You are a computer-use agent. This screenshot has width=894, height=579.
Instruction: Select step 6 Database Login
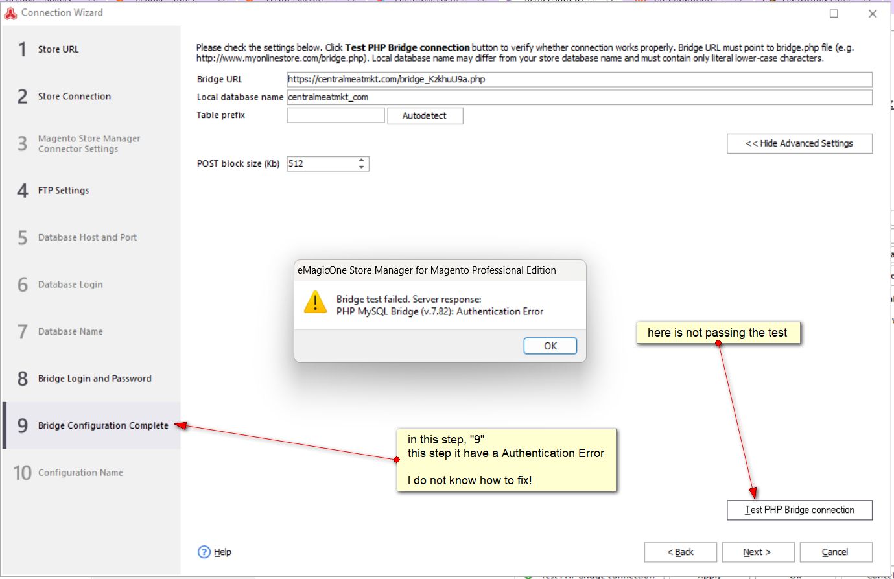(x=91, y=285)
